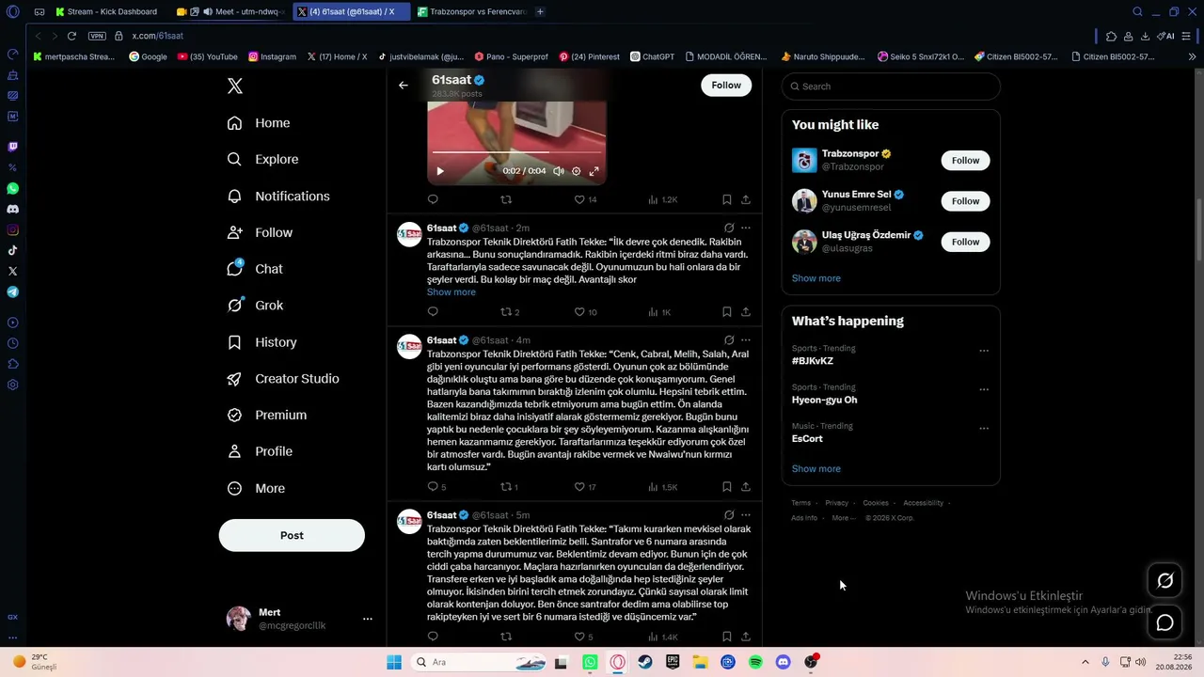
Task: Follow Ulaş Uğraş Özdemir
Action: click(x=965, y=242)
